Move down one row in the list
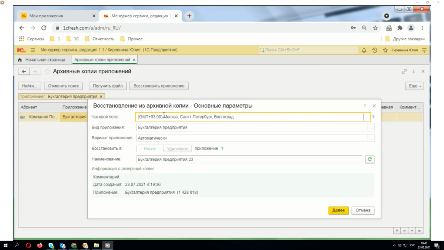The width and height of the screenshot is (444, 250). pyautogui.click(x=412, y=231)
